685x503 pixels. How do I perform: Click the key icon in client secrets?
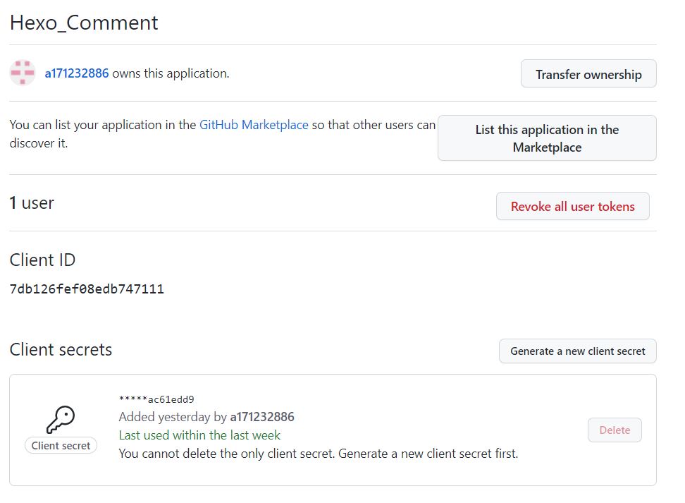(x=61, y=420)
